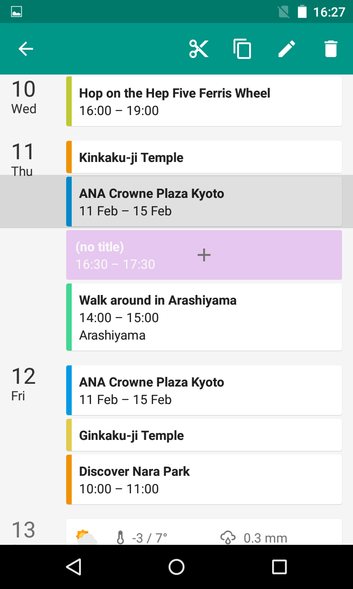
Task: Tap the Android Home navigation button
Action: tap(176, 567)
